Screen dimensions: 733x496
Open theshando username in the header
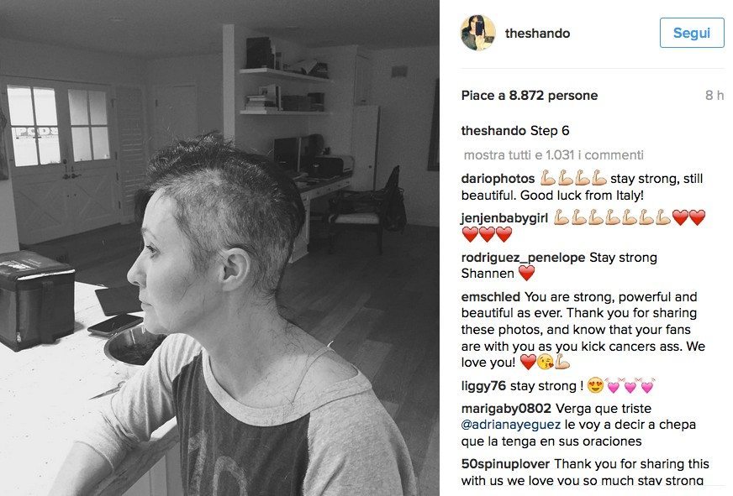pyautogui.click(x=537, y=33)
